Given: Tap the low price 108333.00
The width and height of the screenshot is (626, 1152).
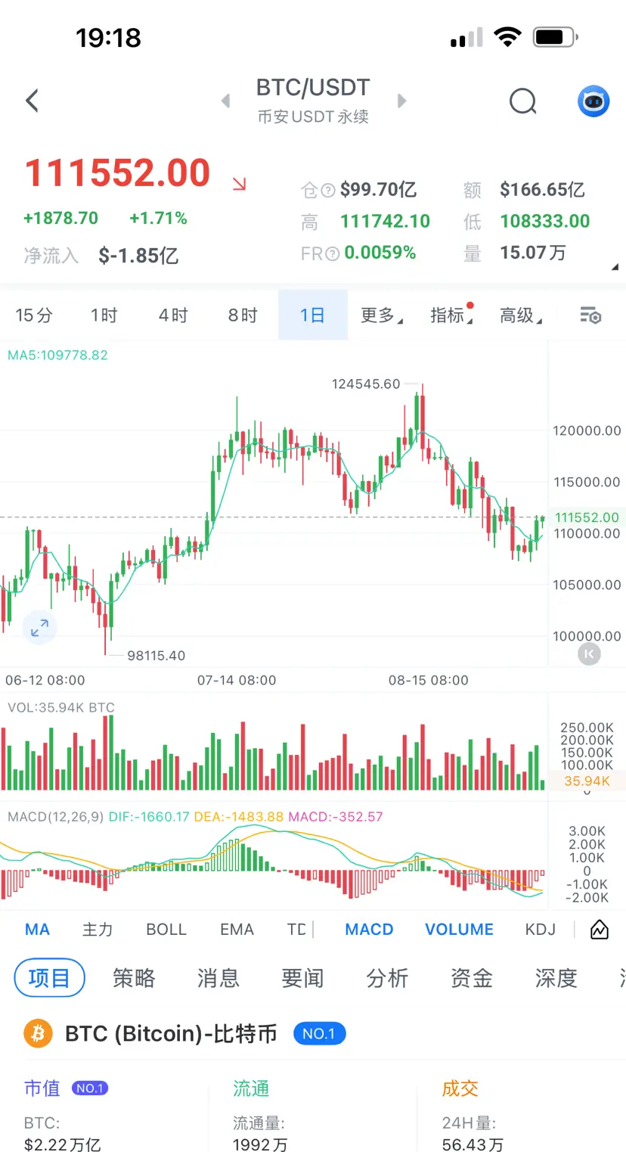Looking at the screenshot, I should (545, 222).
